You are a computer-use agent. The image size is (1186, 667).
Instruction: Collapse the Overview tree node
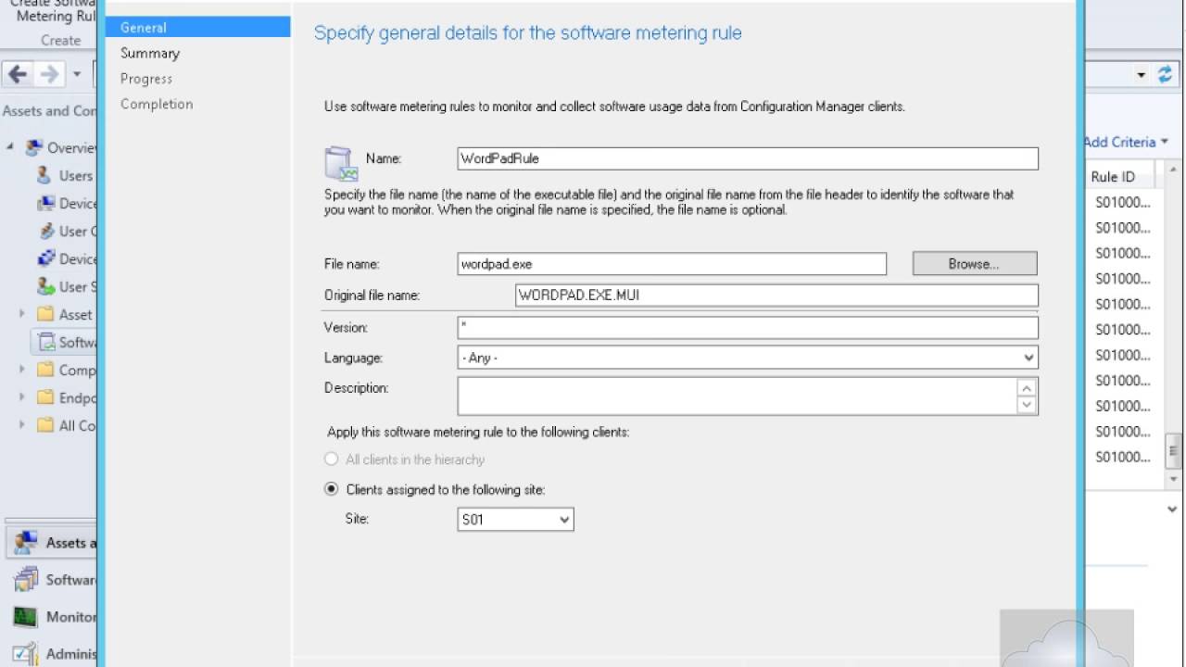point(10,147)
